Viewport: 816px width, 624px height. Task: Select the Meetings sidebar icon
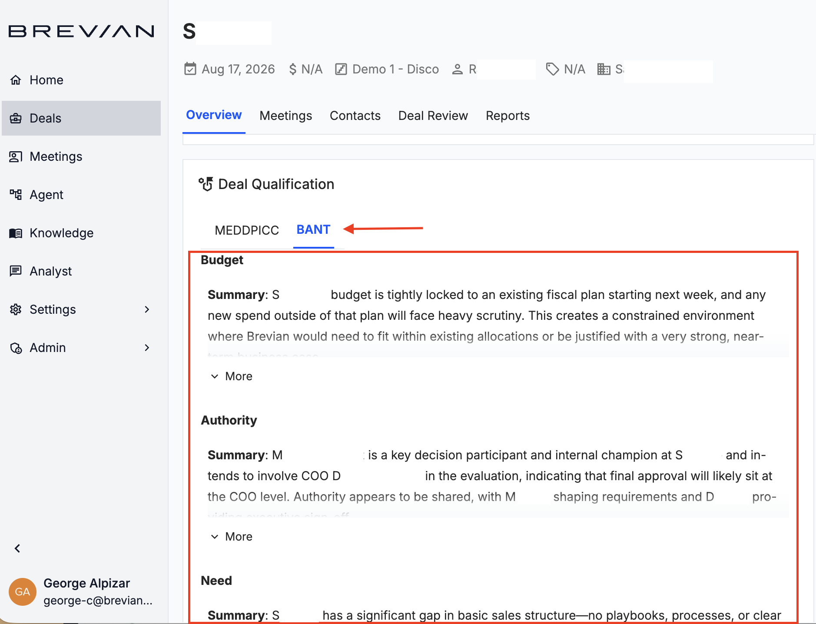click(16, 156)
